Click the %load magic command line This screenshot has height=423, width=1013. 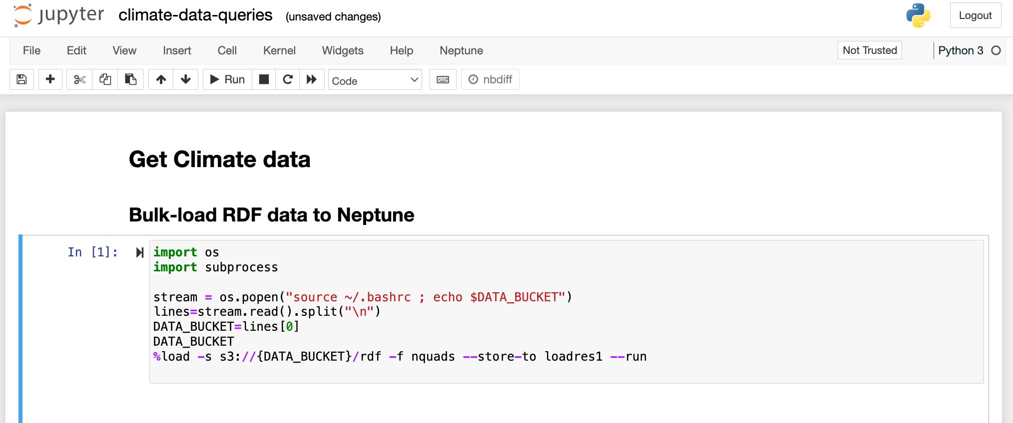(400, 357)
